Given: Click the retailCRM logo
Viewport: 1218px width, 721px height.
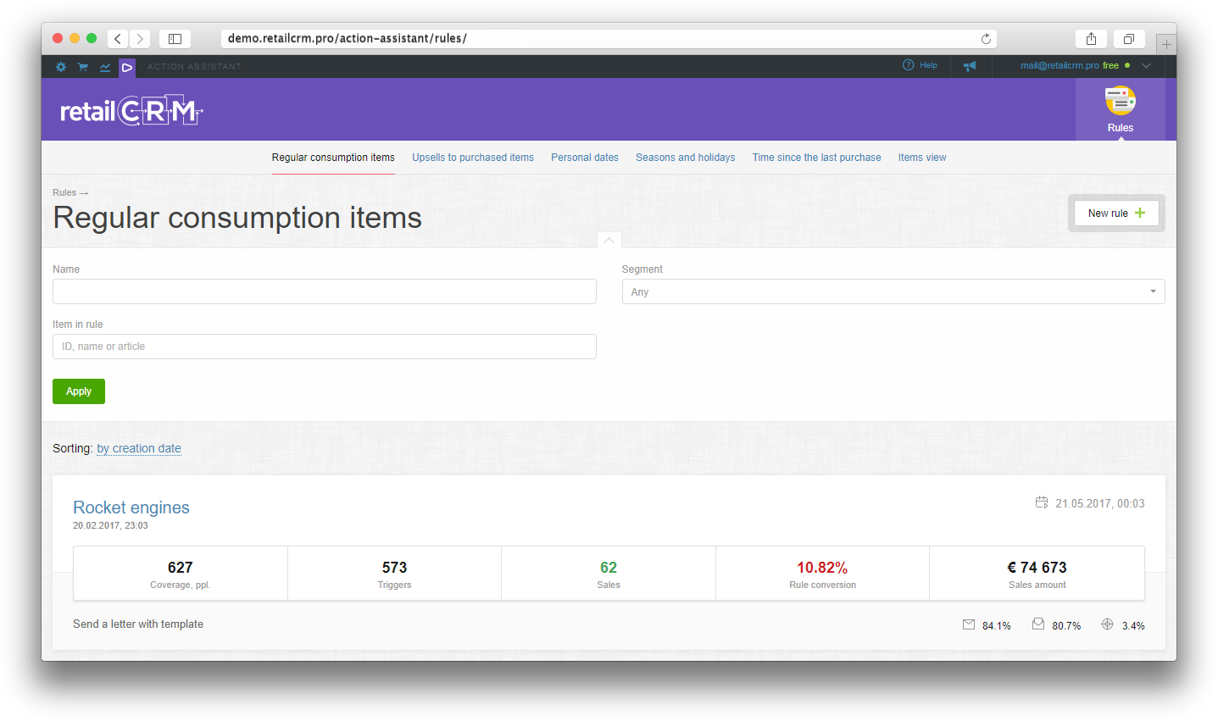Looking at the screenshot, I should pos(131,111).
